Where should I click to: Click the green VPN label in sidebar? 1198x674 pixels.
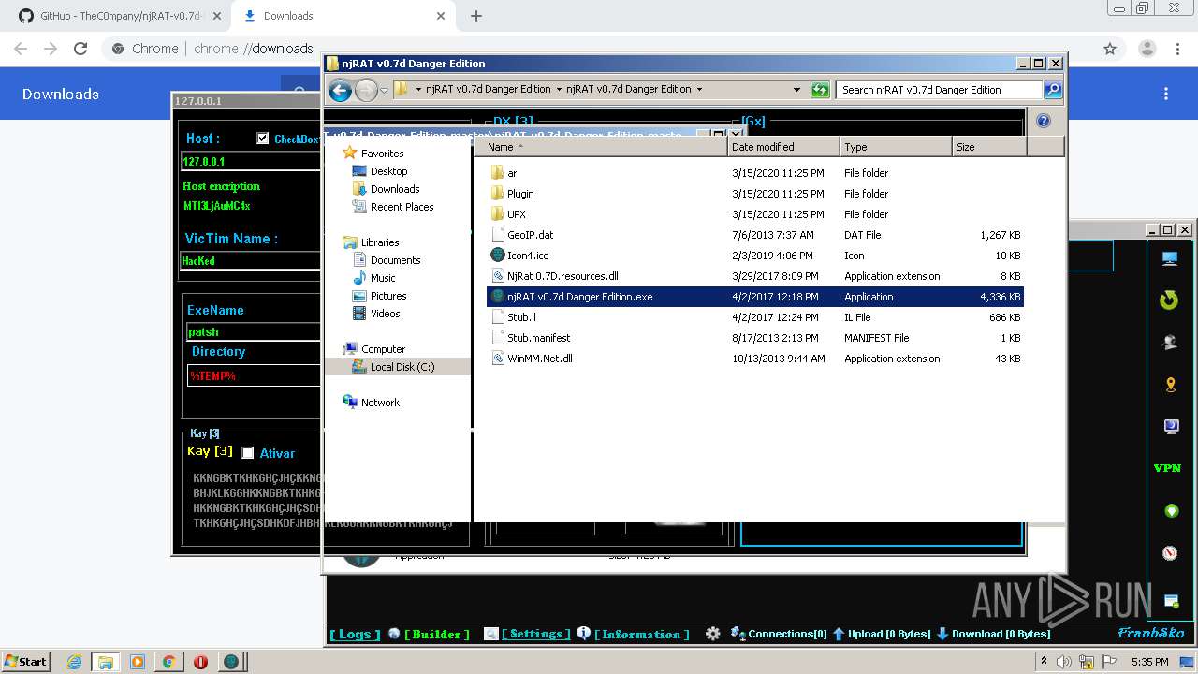pyautogui.click(x=1167, y=468)
